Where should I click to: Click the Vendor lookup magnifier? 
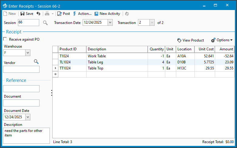pos(36,62)
